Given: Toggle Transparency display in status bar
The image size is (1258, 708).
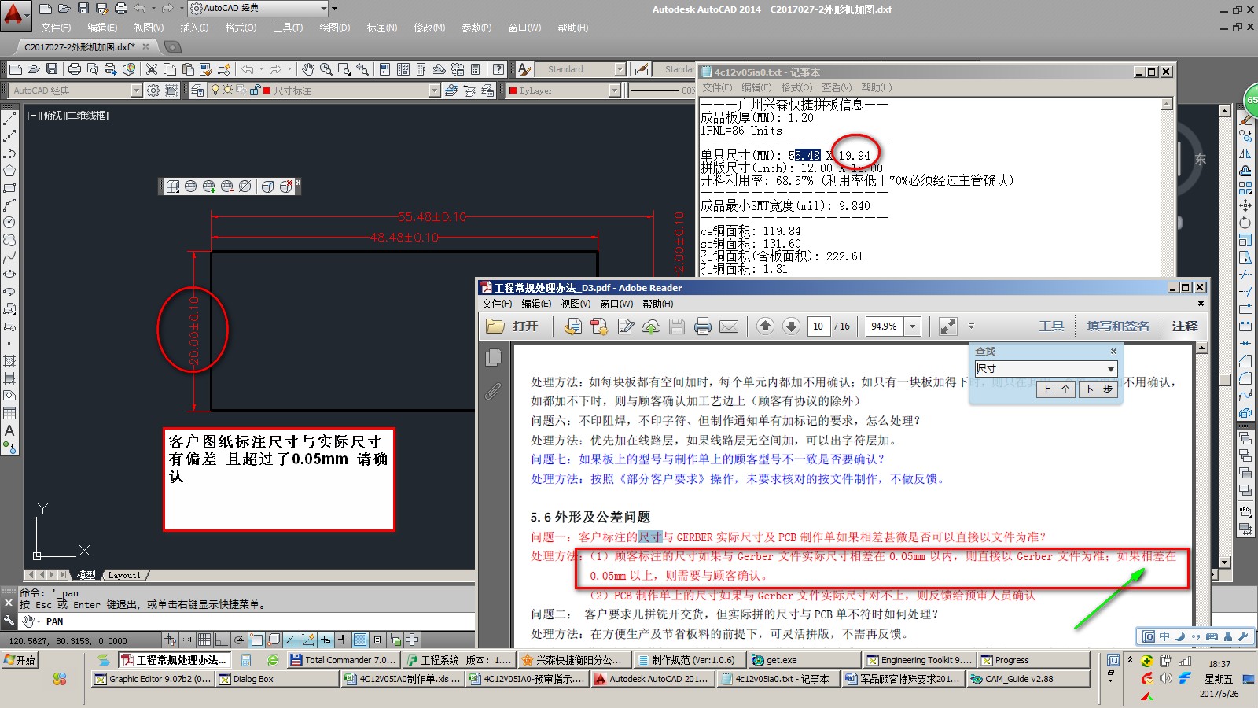Looking at the screenshot, I should pyautogui.click(x=360, y=640).
